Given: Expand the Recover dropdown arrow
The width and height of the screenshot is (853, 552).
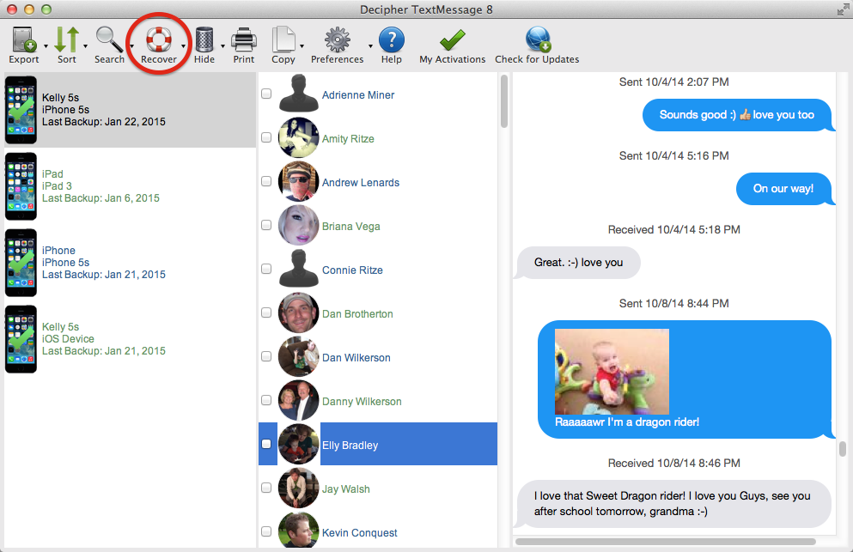Looking at the screenshot, I should click(x=183, y=46).
